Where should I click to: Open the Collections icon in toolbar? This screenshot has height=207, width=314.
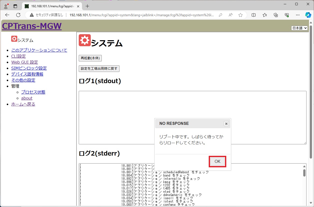click(276, 15)
